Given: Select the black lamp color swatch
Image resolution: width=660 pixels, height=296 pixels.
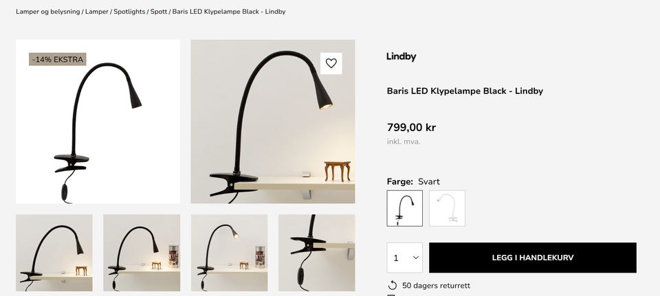Looking at the screenshot, I should coord(404,208).
